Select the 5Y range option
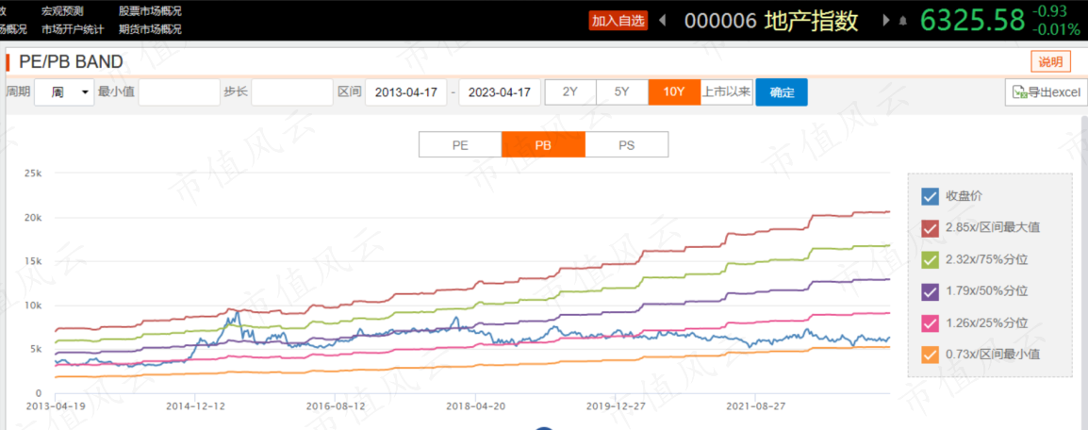Viewport: 1088px width, 430px height. [x=622, y=92]
